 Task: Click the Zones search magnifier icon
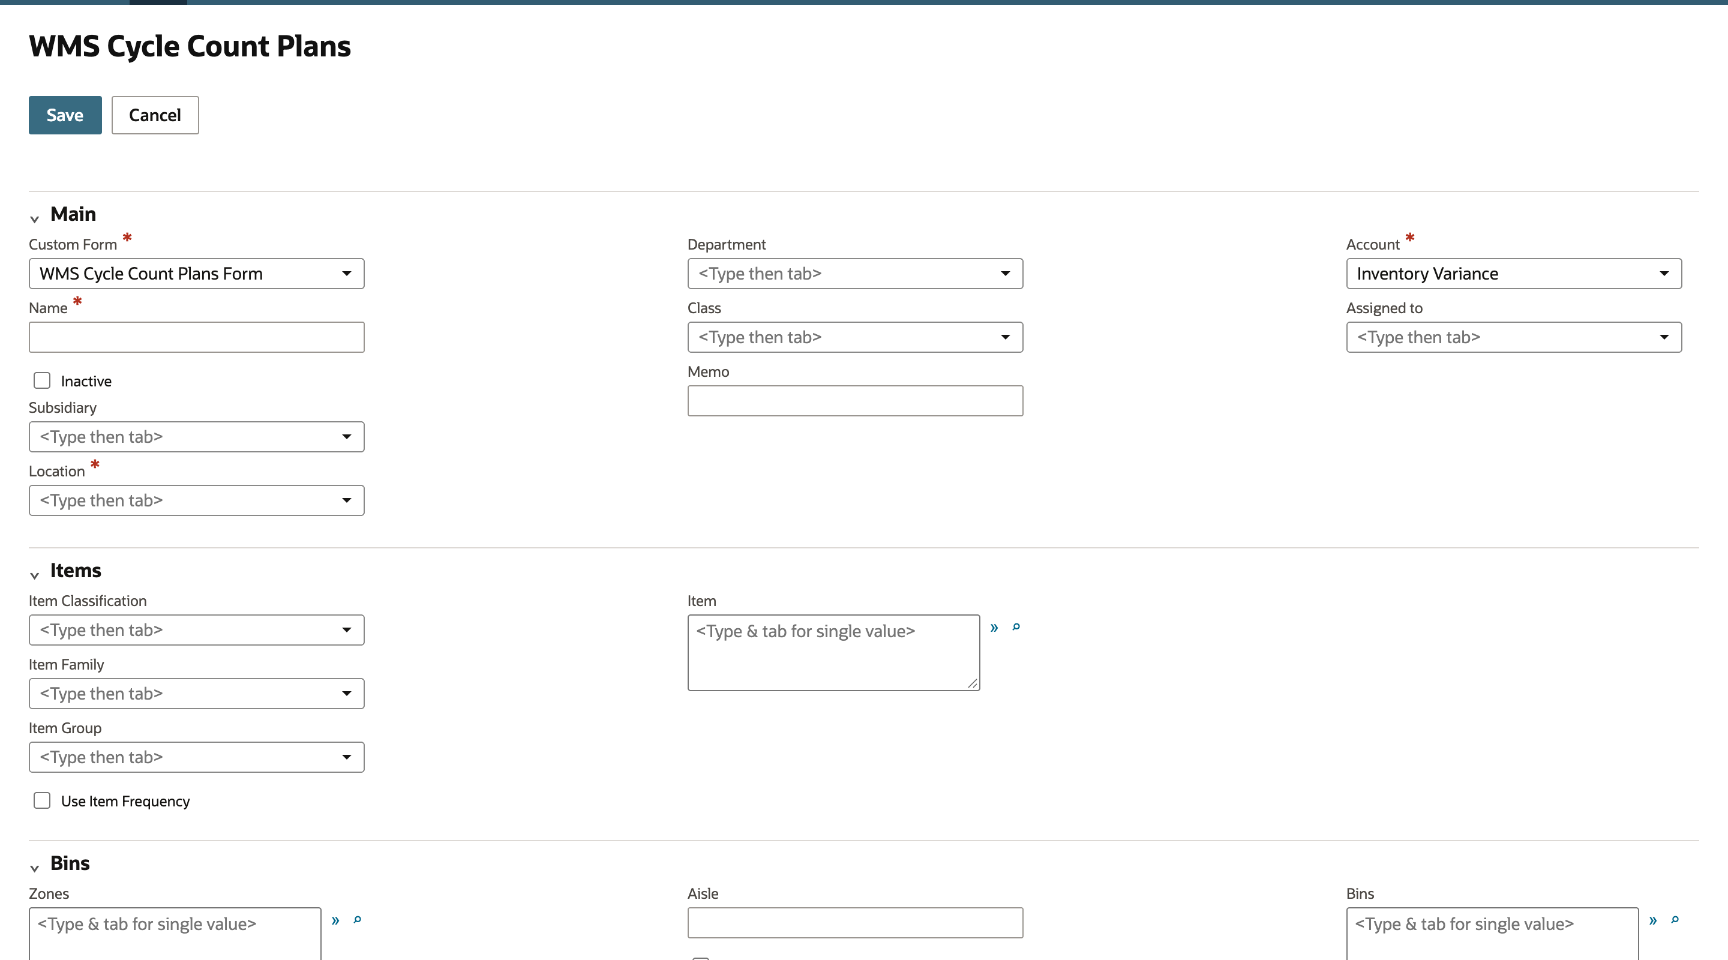pos(358,919)
